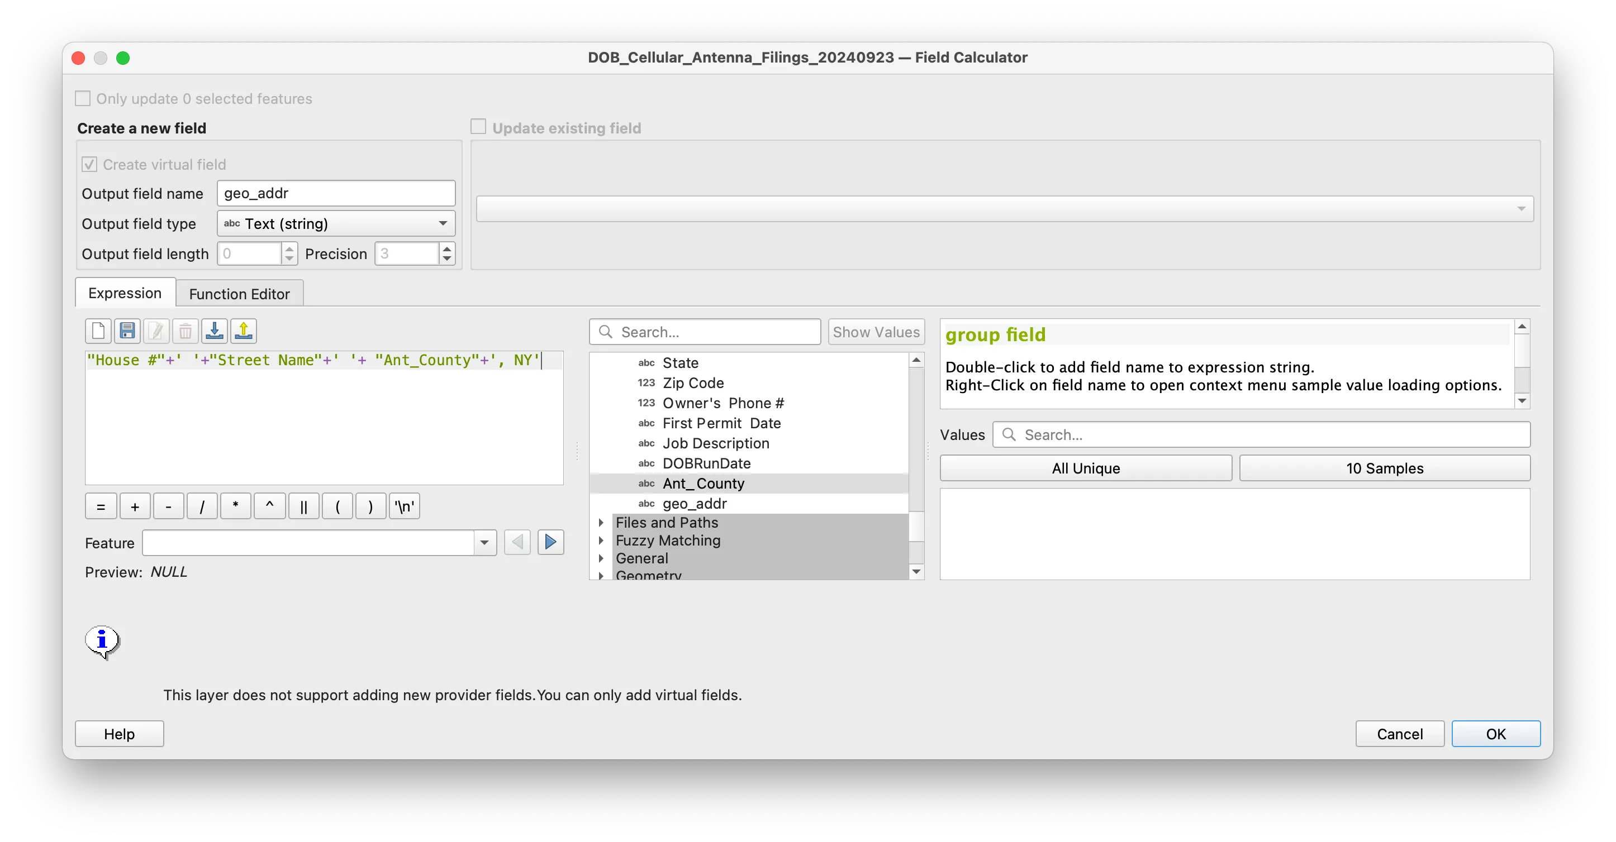The width and height of the screenshot is (1616, 842).
Task: Switch to the Function Editor tab
Action: (x=239, y=294)
